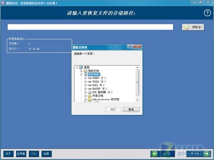Expand the 我的文档 node
The height and width of the screenshot is (160, 214).
(x=81, y=71)
